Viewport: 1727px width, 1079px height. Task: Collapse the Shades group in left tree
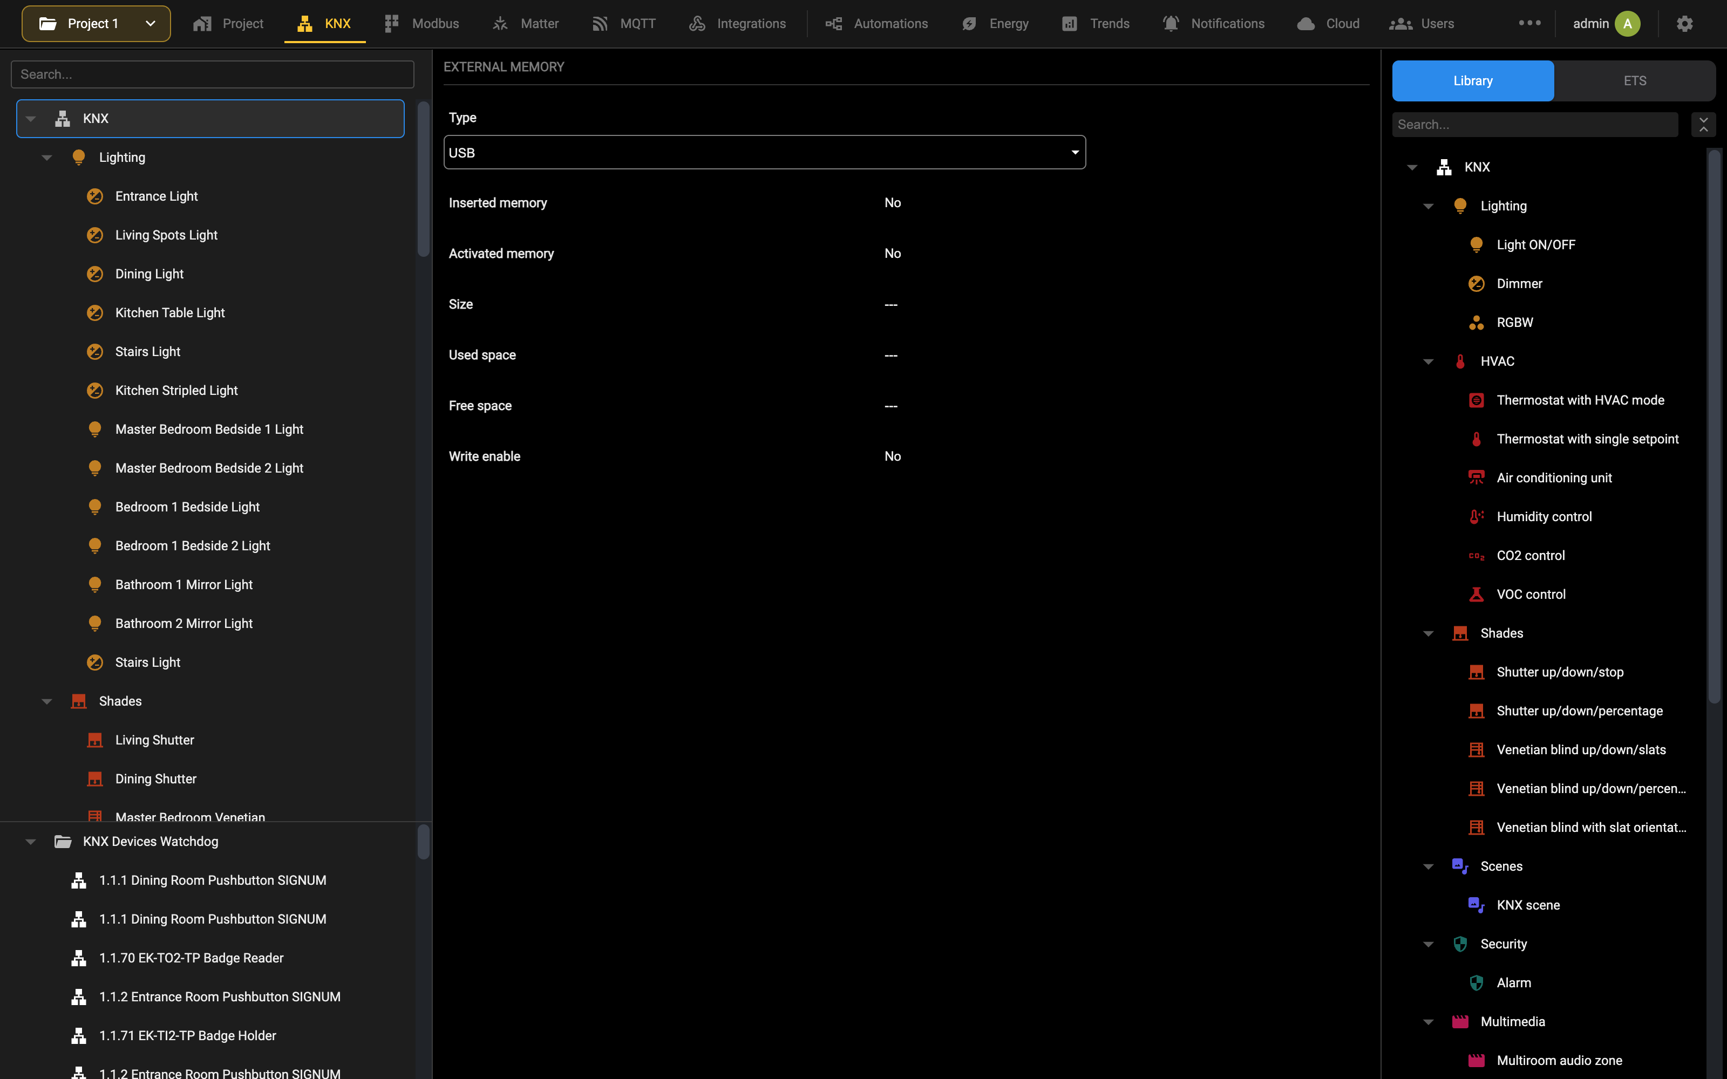tap(47, 701)
